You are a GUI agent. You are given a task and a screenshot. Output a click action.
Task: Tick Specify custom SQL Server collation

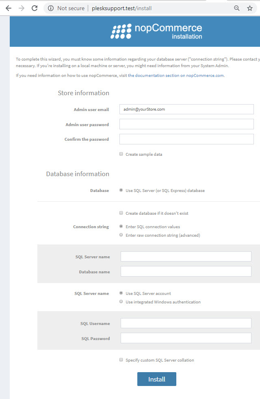121,360
